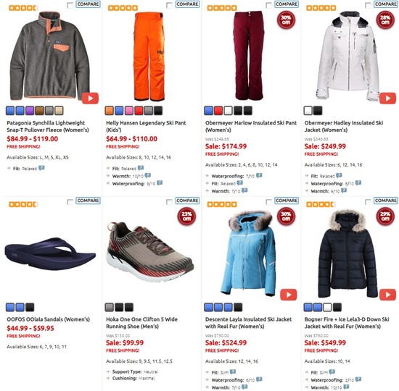Select red swatch for Obermeyer Harlow pant
Screen dimensions: 399x391
click(218, 111)
